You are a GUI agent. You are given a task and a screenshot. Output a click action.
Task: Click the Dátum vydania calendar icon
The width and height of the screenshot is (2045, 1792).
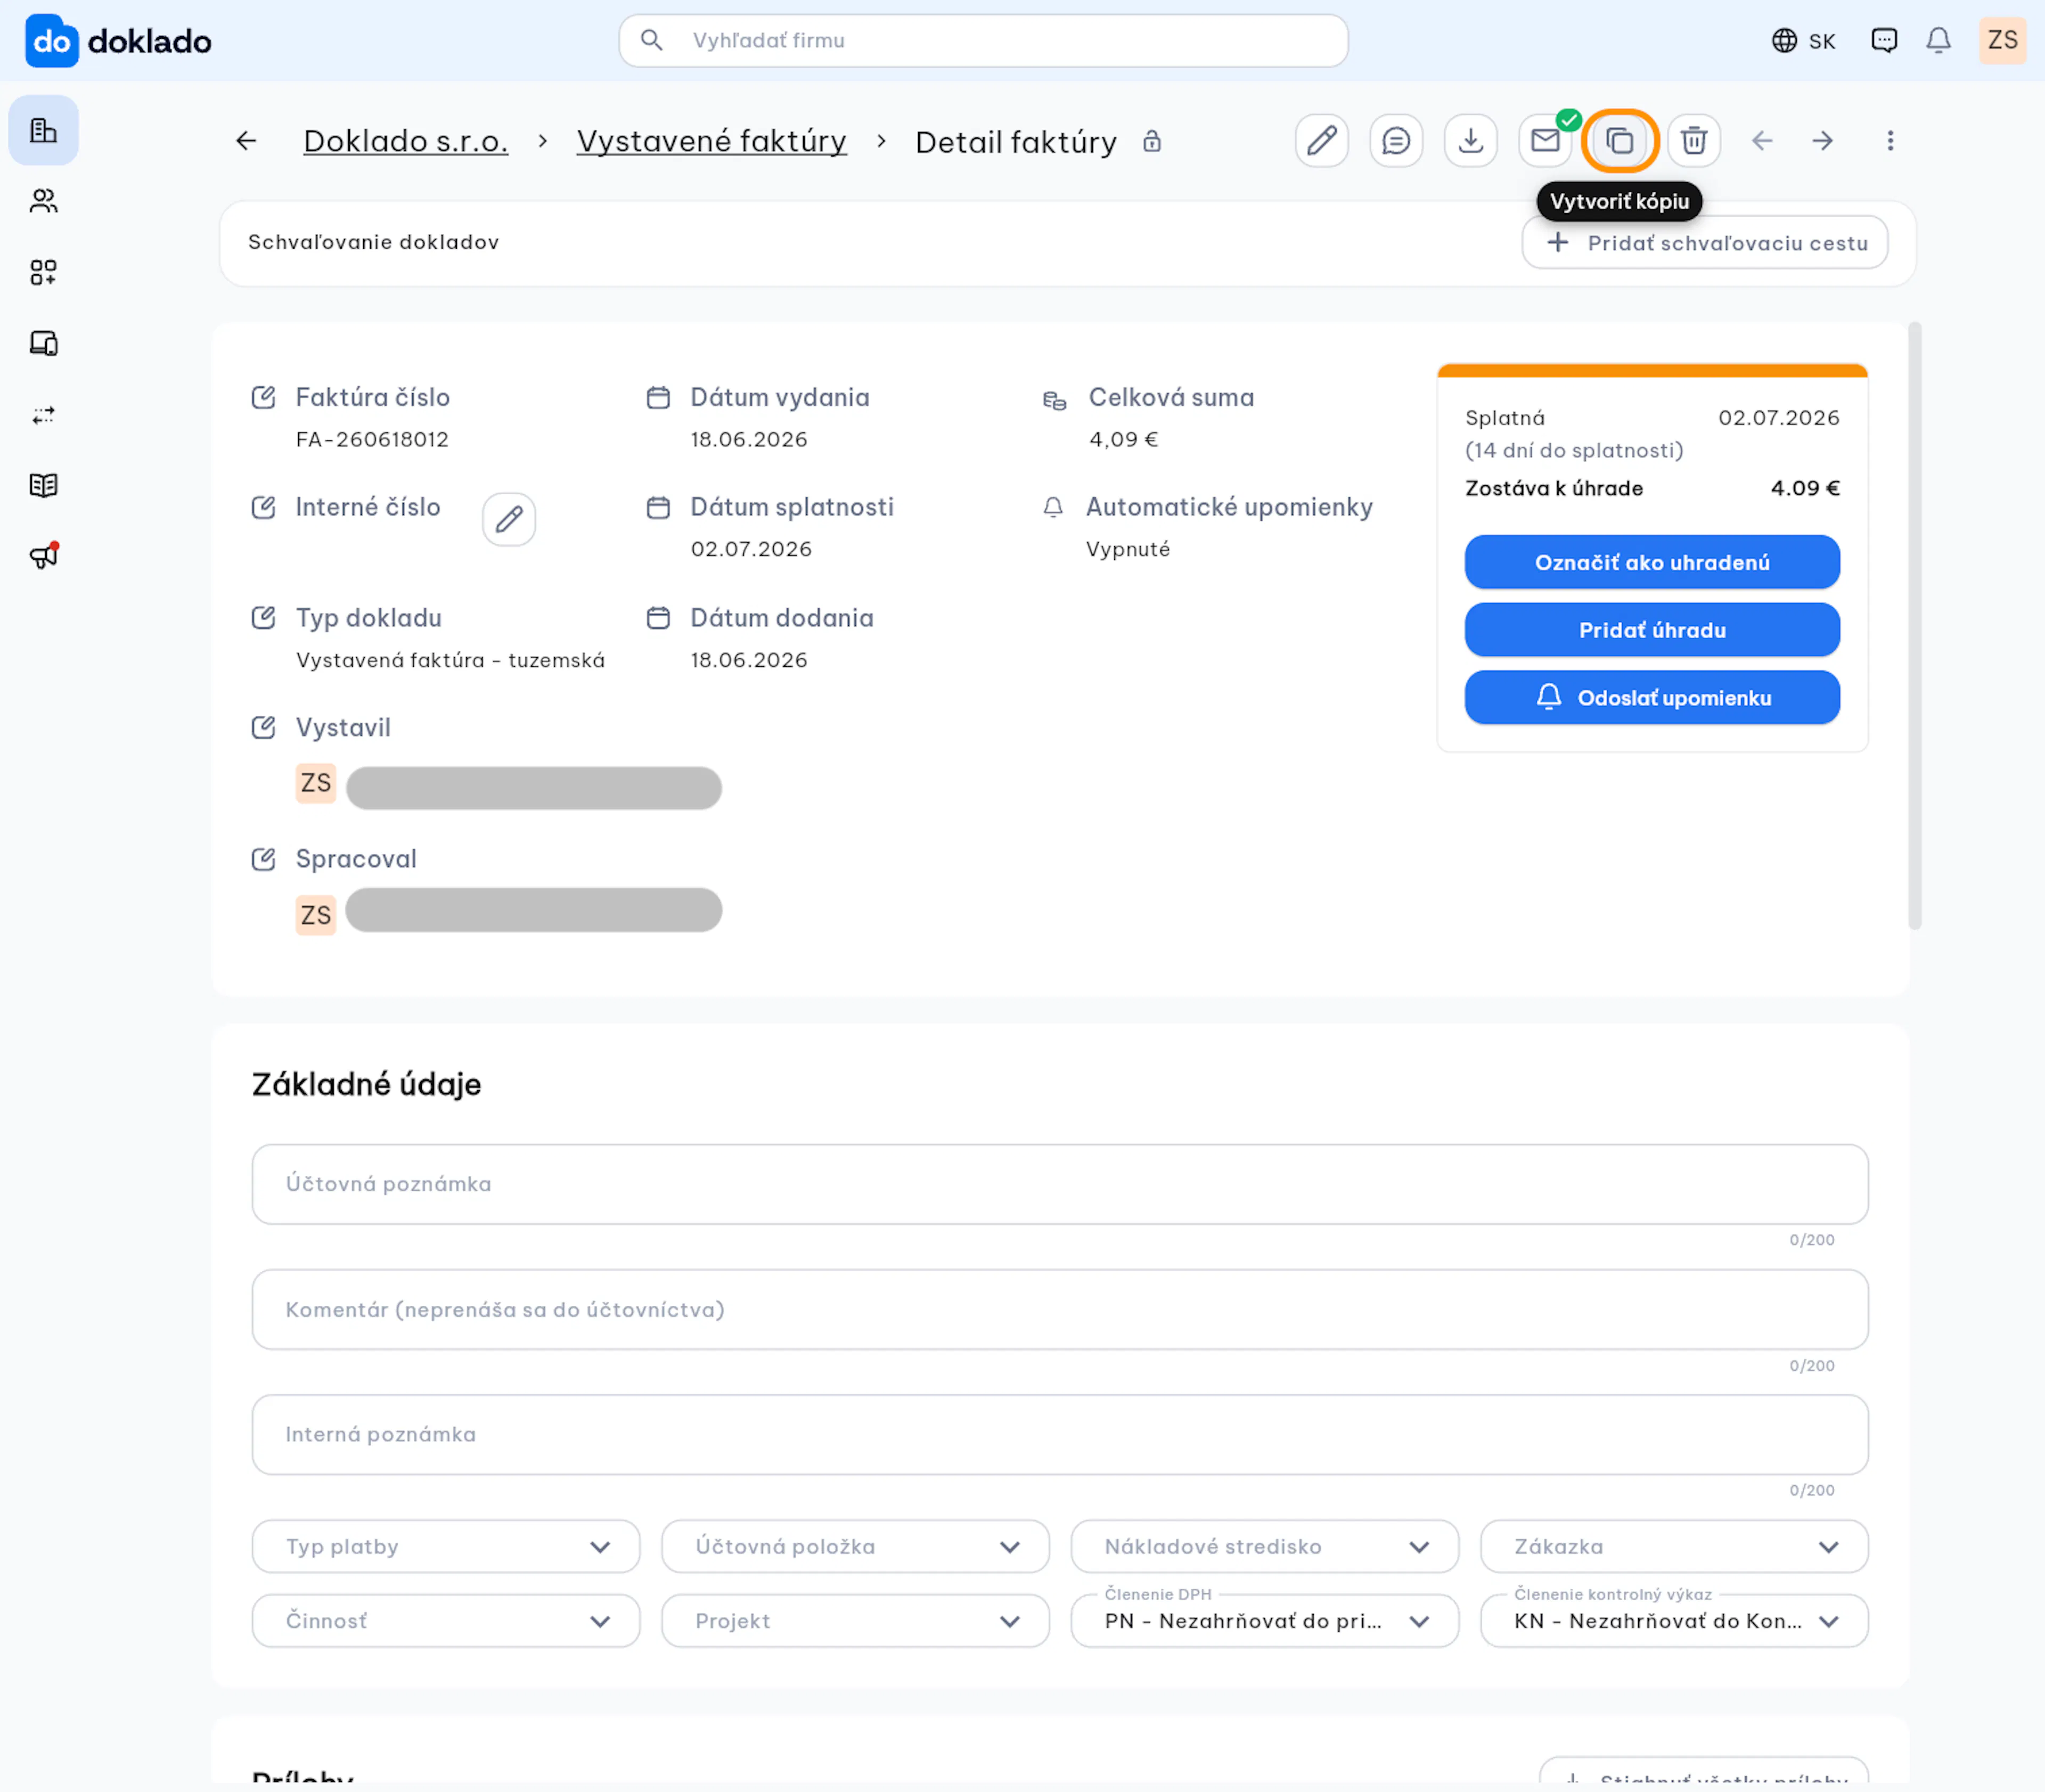tap(658, 397)
